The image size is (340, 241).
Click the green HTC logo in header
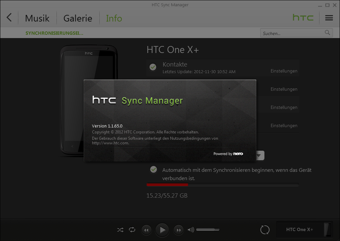pos(303,18)
